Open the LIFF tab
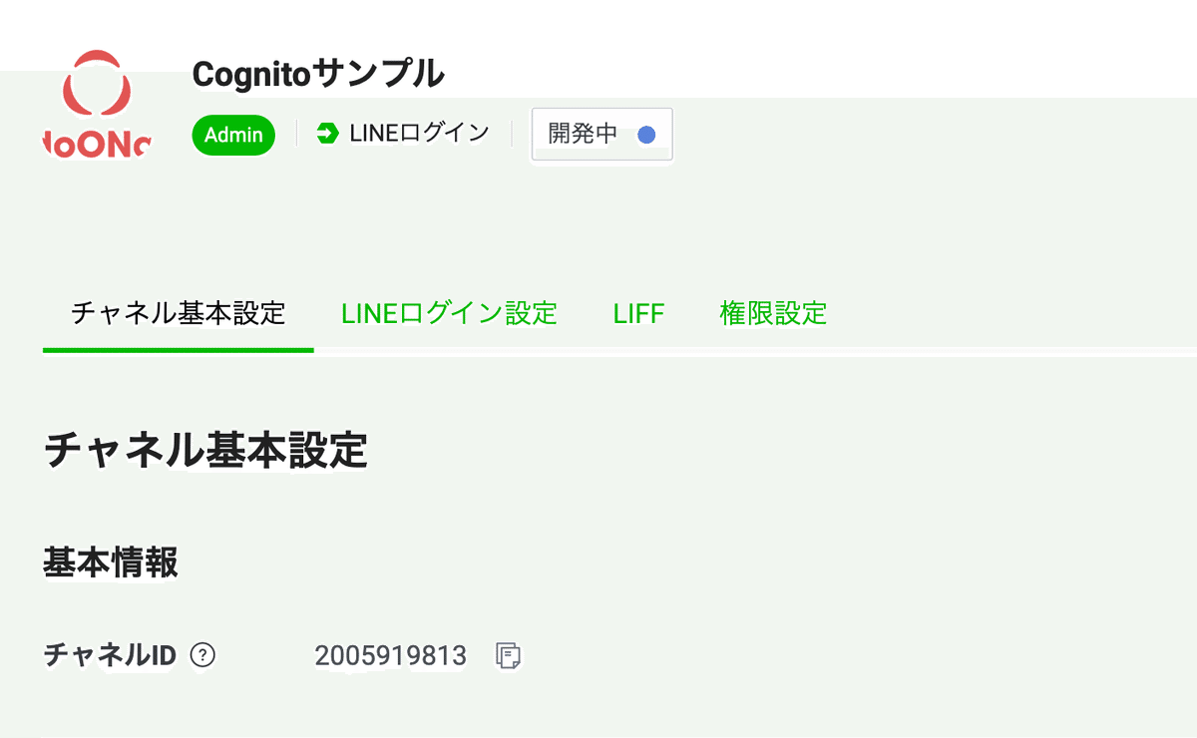This screenshot has width=1197, height=738. 638,313
